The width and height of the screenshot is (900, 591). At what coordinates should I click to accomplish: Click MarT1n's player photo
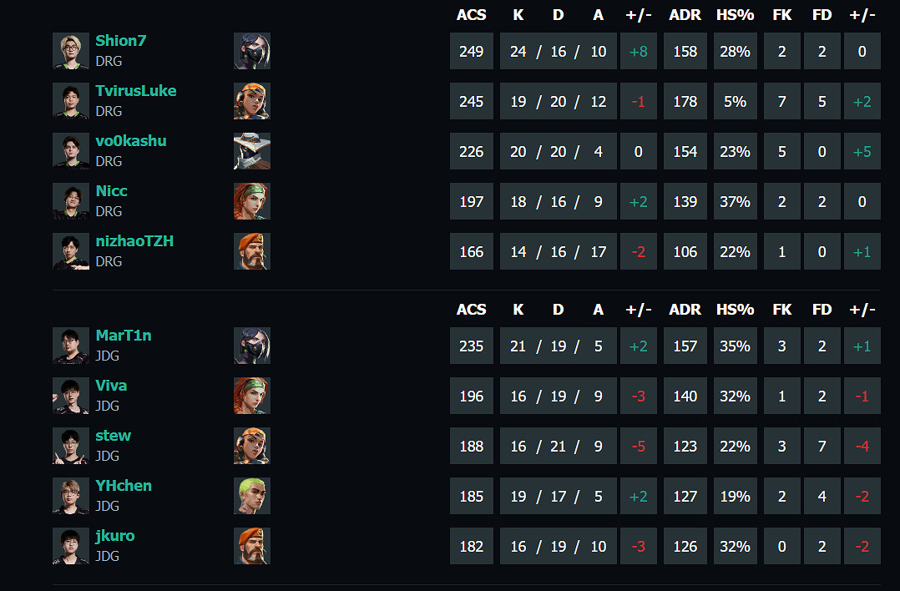point(70,346)
